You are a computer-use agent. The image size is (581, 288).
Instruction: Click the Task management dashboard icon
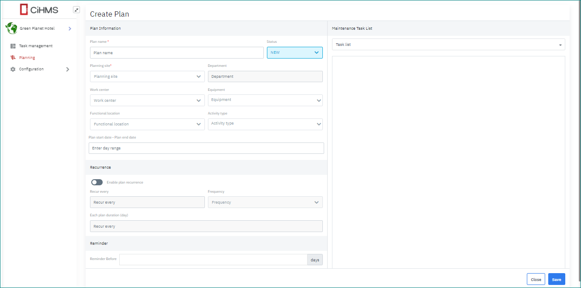point(13,46)
